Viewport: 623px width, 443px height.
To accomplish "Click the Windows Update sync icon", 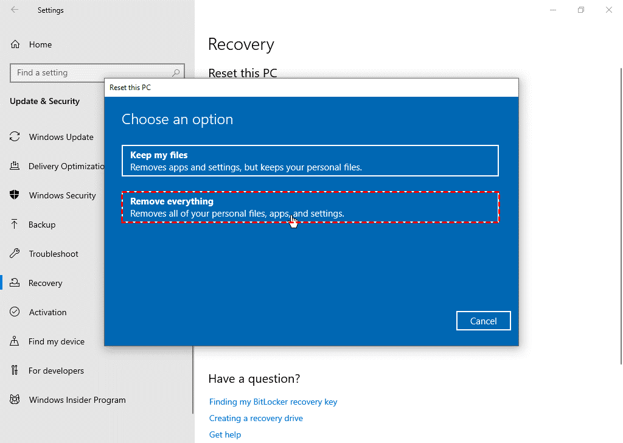I will [x=15, y=137].
